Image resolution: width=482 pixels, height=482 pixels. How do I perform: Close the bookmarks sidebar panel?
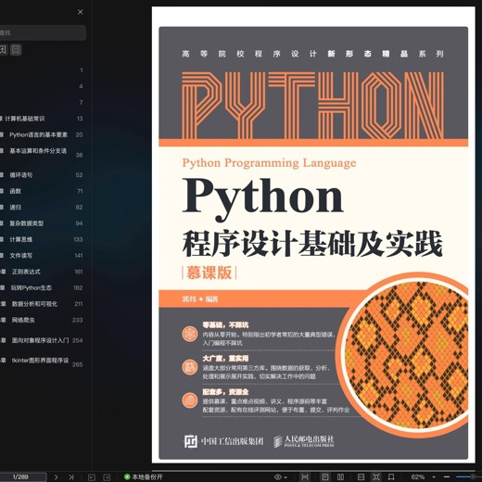tap(80, 12)
